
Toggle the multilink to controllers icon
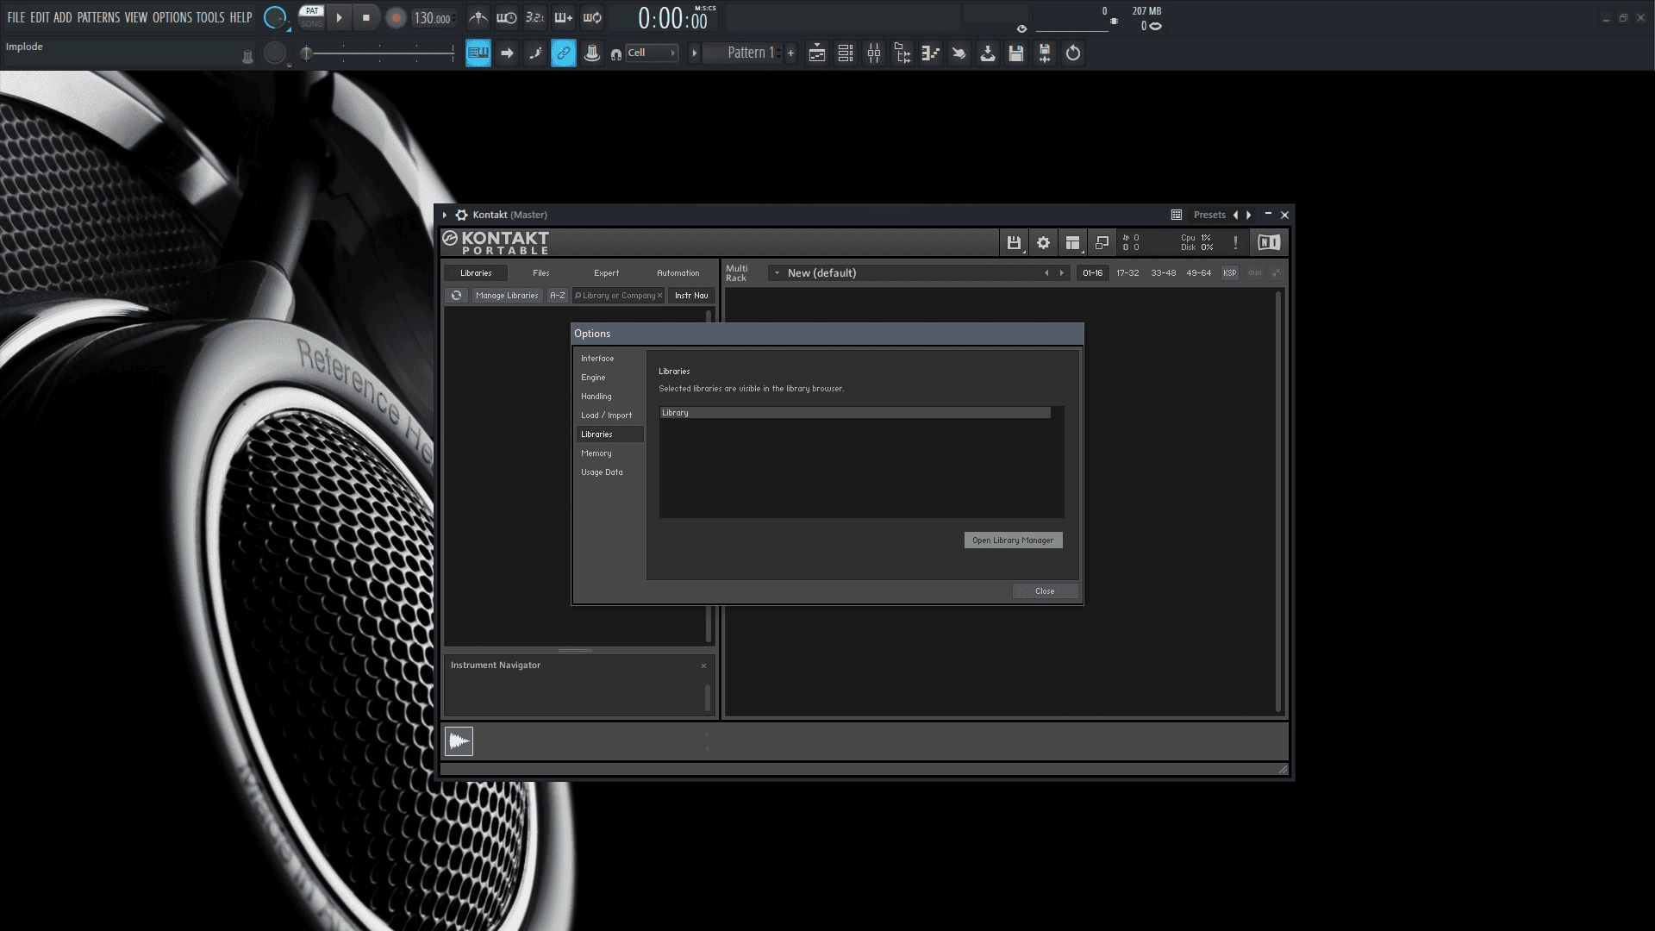564,53
